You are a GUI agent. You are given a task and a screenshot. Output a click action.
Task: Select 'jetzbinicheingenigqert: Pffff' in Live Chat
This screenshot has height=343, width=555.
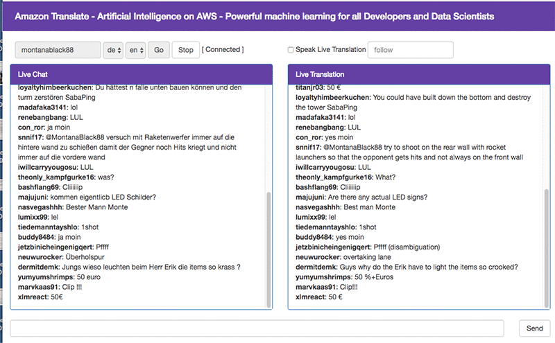tap(63, 247)
